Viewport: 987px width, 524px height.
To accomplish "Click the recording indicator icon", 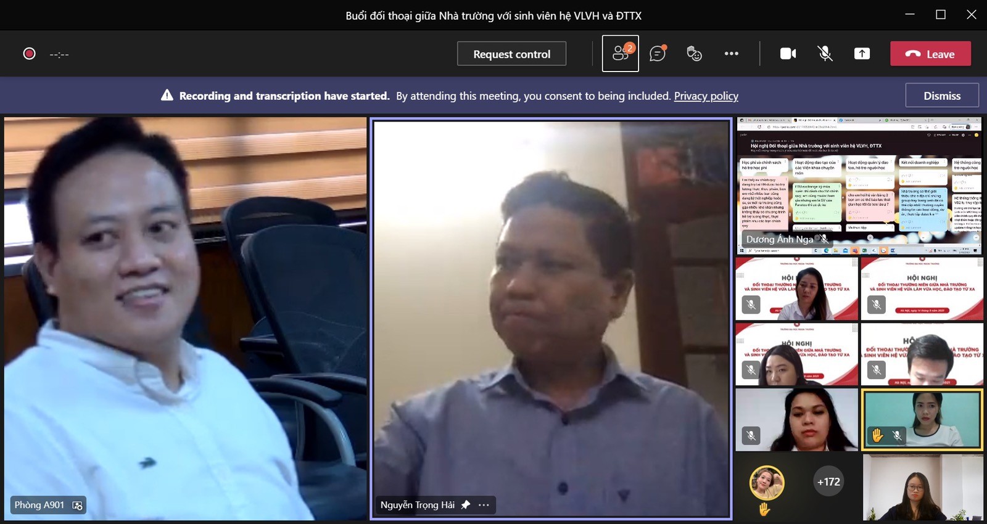I will (x=29, y=54).
